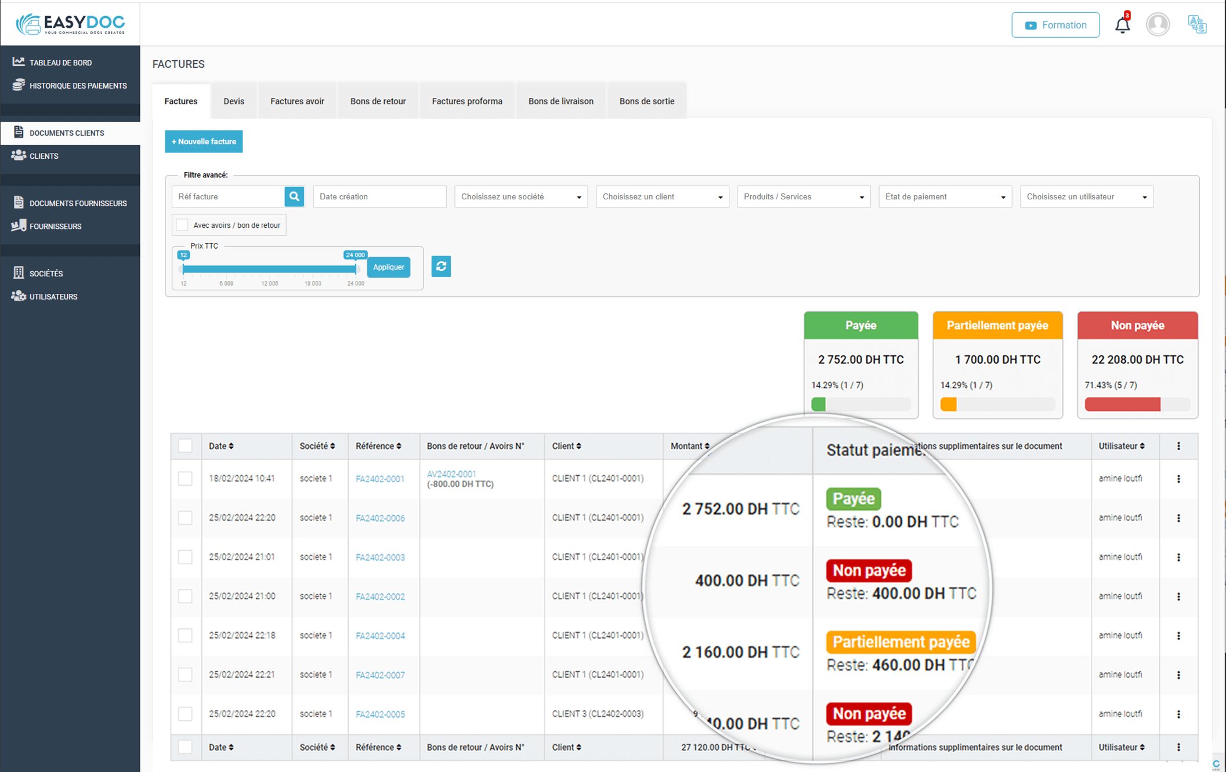The height and width of the screenshot is (772, 1226).
Task: Open the notifications bell showing 3 alerts
Action: pos(1122,24)
